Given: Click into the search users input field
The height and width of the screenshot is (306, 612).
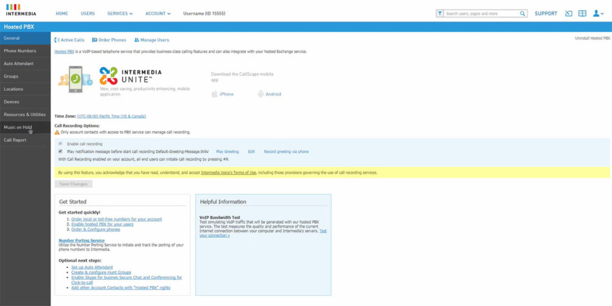Looking at the screenshot, I should 481,13.
